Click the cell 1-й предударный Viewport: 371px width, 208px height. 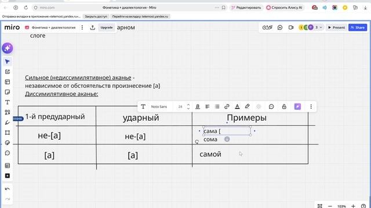click(55, 117)
